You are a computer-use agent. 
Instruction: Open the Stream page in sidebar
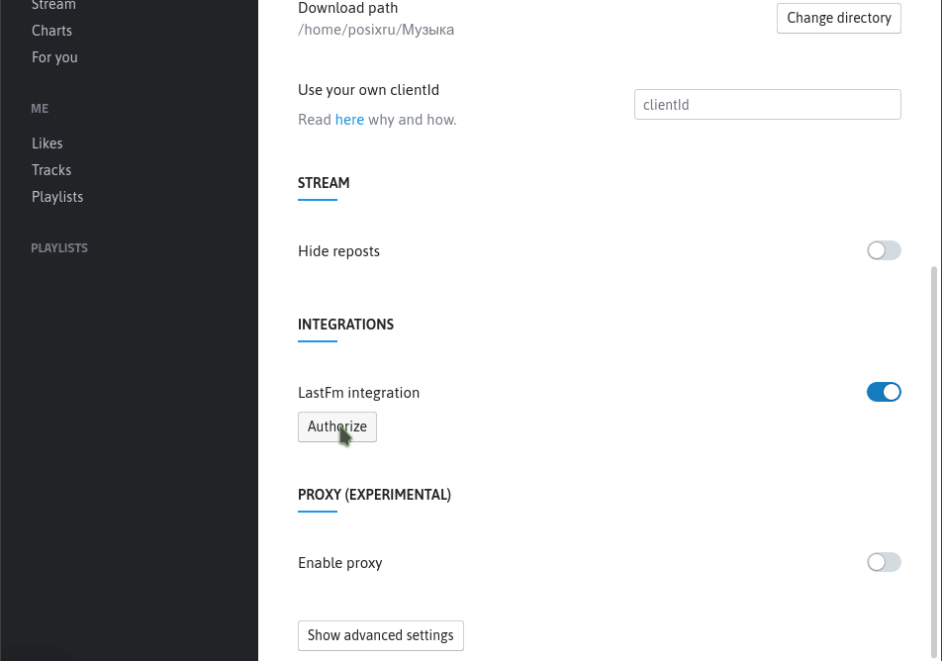pos(53,5)
